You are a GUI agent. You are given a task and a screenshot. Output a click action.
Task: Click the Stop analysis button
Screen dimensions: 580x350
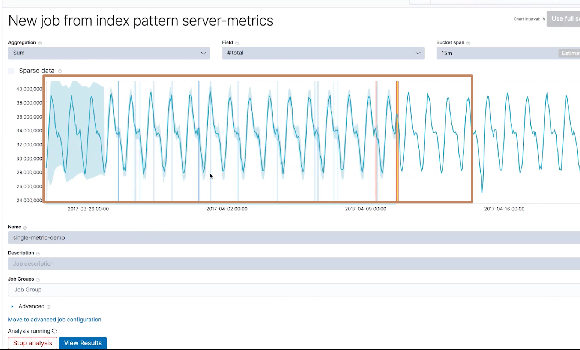point(33,343)
